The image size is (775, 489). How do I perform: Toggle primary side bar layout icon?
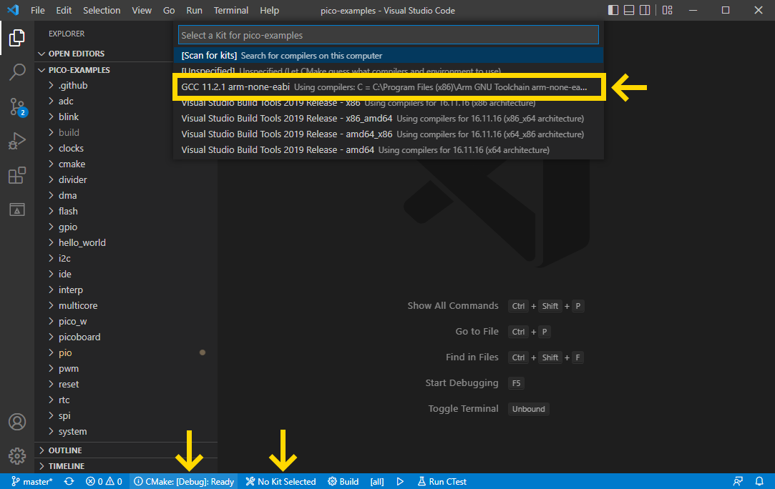[x=613, y=10]
